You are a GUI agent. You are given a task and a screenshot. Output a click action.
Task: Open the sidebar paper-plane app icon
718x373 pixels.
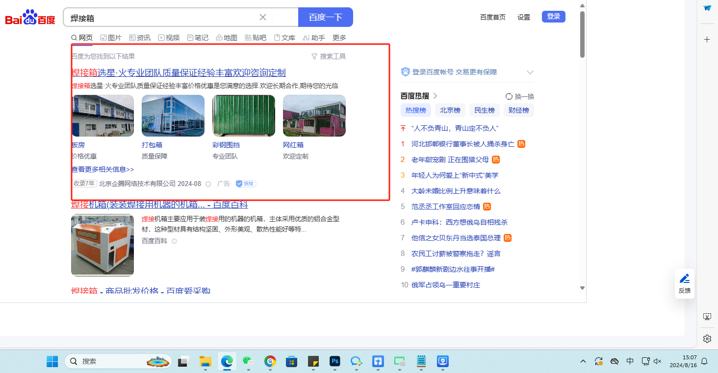[x=707, y=8]
